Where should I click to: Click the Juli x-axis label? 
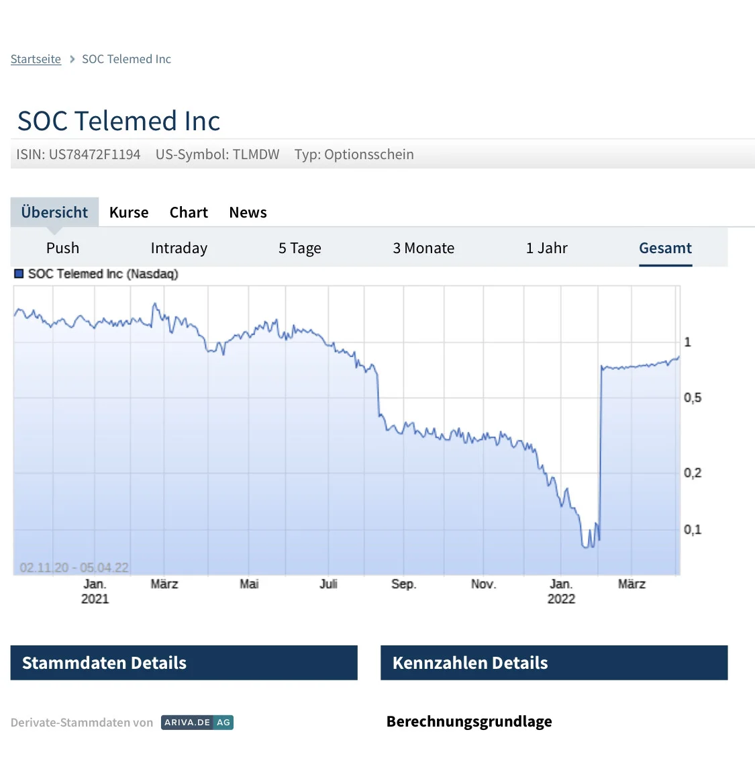point(329,584)
